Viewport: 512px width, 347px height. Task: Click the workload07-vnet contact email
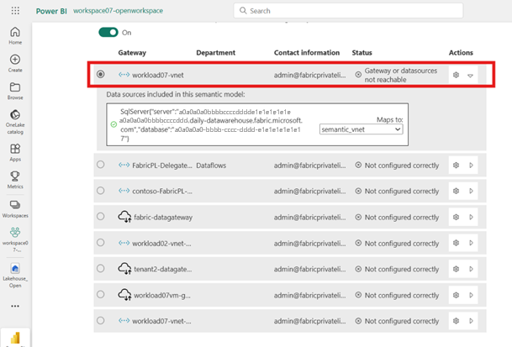pyautogui.click(x=310, y=75)
